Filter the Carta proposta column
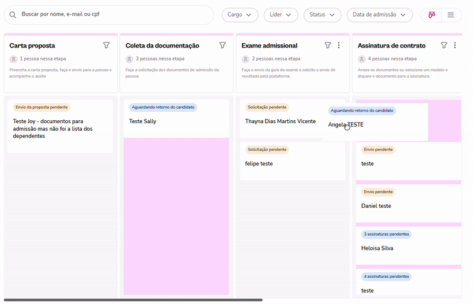 (107, 46)
